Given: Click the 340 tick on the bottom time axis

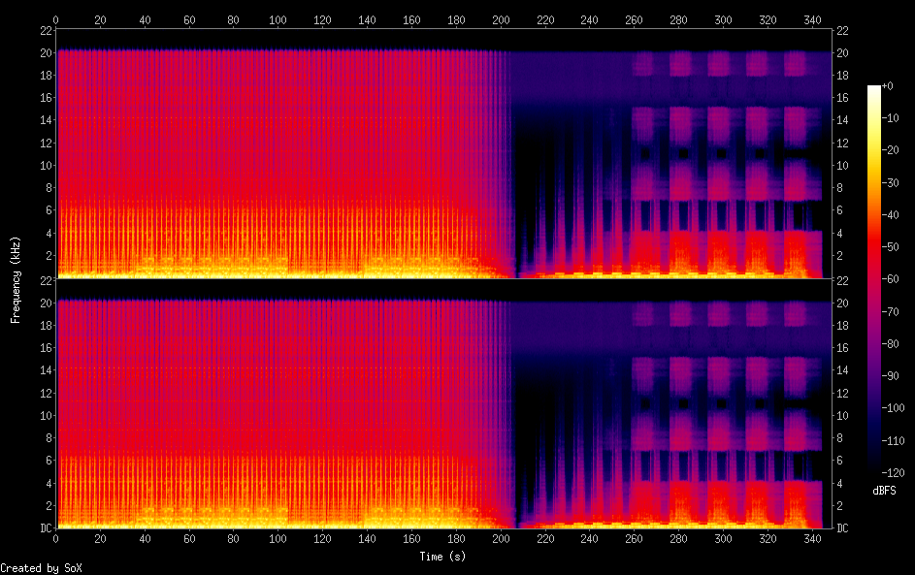Looking at the screenshot, I should [x=812, y=538].
